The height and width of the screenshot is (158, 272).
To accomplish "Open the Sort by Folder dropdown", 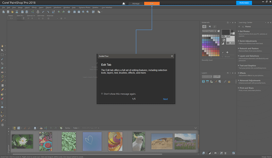I will 76,128.
